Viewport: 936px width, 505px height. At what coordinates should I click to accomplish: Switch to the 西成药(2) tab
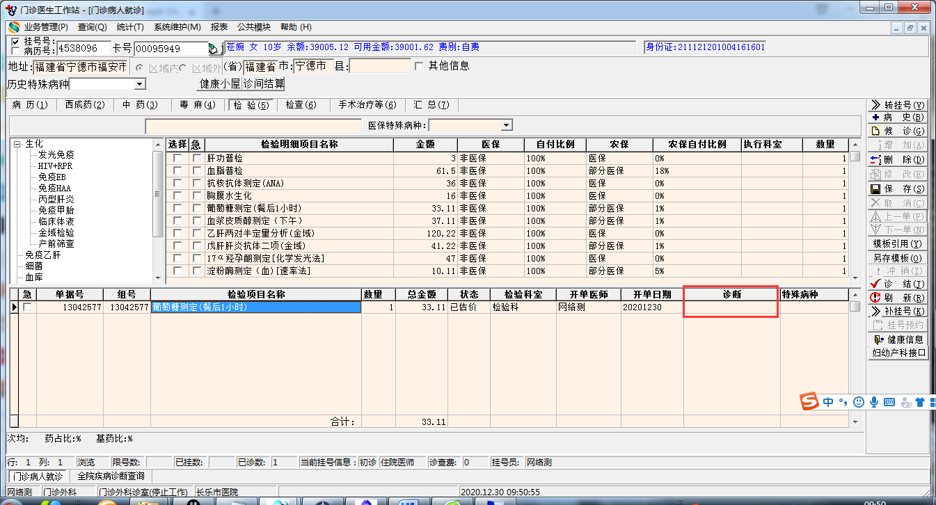[85, 105]
